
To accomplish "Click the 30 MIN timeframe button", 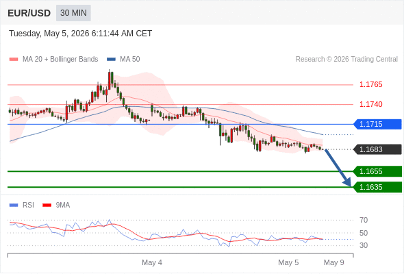I will click(73, 13).
